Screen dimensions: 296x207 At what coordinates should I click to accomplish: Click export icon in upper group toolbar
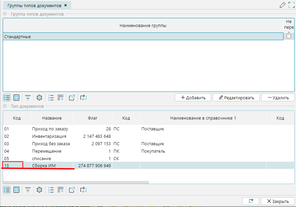pos(72,98)
